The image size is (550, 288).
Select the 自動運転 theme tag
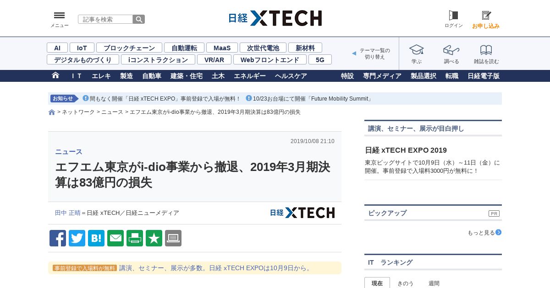(184, 48)
